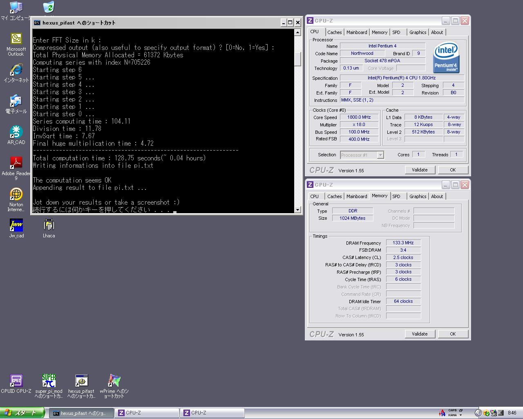This screenshot has width=523, height=419.
Task: Open About tab in lower CPU-Z window
Action: pyautogui.click(x=437, y=196)
